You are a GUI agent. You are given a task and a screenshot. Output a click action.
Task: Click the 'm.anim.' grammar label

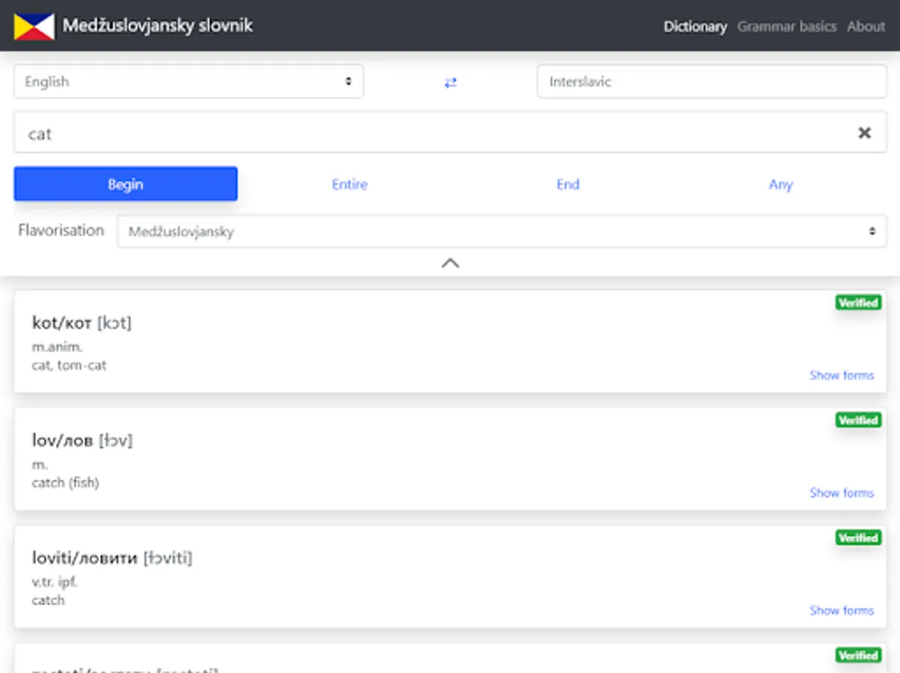click(57, 347)
